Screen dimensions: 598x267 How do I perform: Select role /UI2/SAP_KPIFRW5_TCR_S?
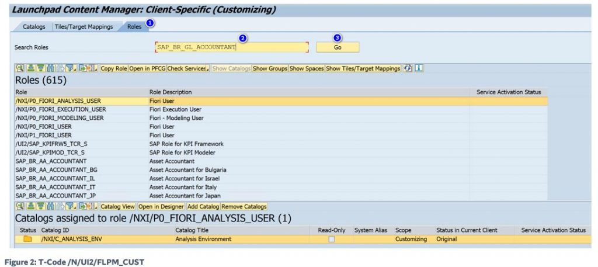click(50, 144)
